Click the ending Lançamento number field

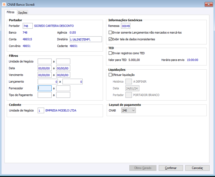[73, 82]
